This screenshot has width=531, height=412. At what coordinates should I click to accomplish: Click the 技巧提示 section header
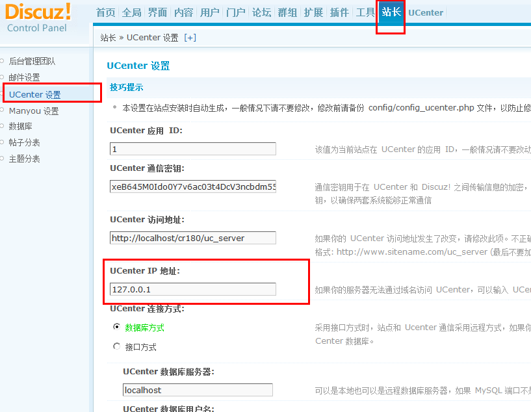tap(126, 87)
